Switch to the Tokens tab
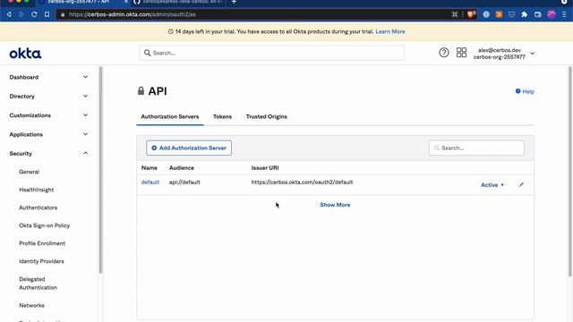 [222, 116]
